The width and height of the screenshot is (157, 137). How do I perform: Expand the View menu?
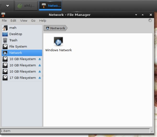pyautogui.click(x=24, y=21)
